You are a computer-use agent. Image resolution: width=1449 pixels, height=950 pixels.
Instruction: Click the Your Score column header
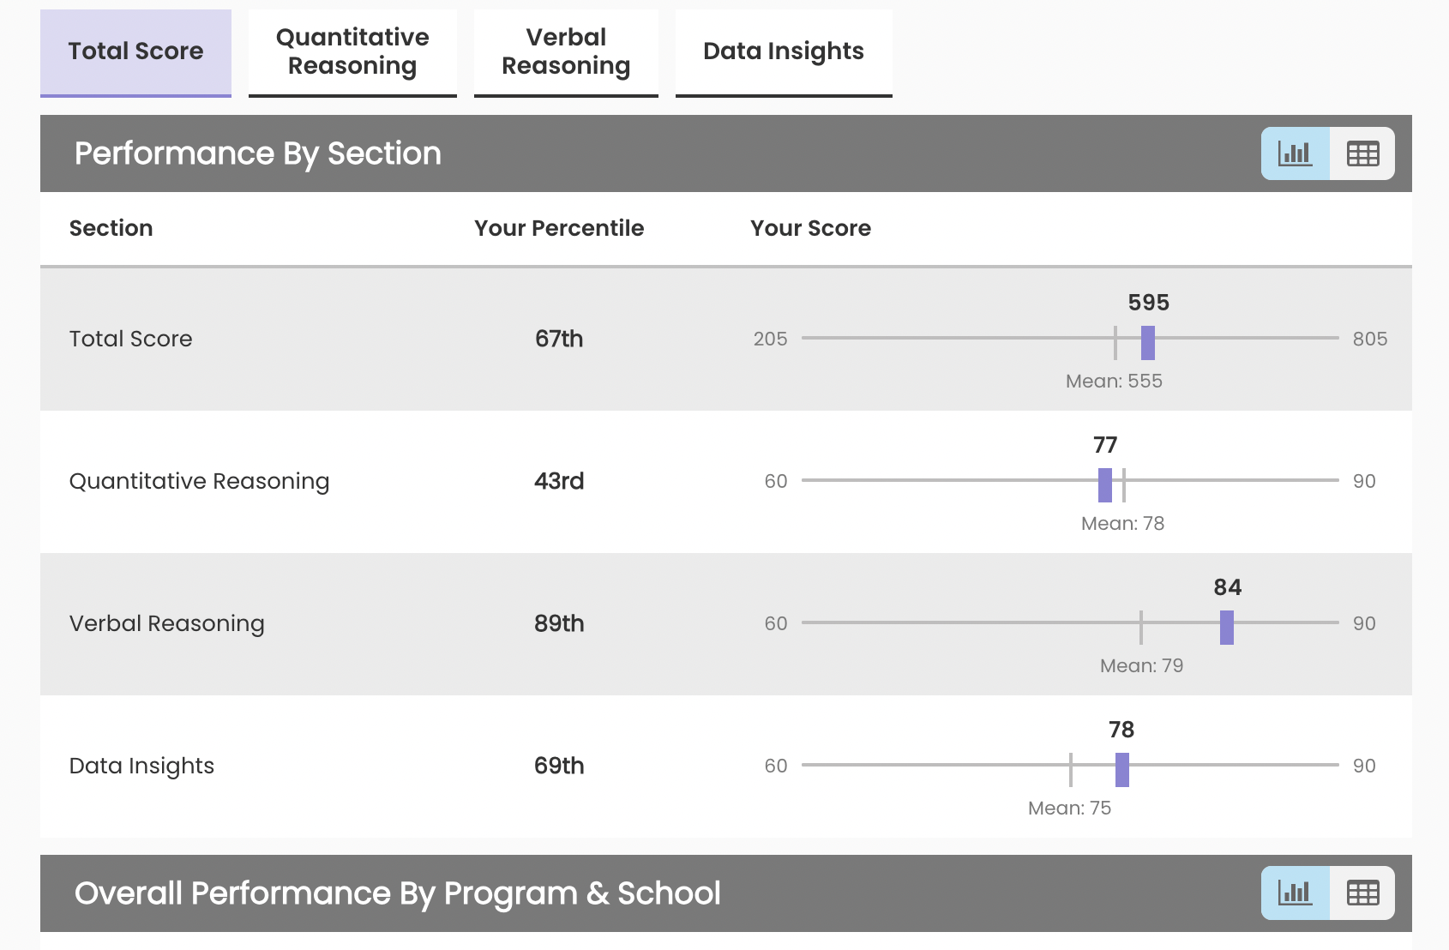point(810,228)
